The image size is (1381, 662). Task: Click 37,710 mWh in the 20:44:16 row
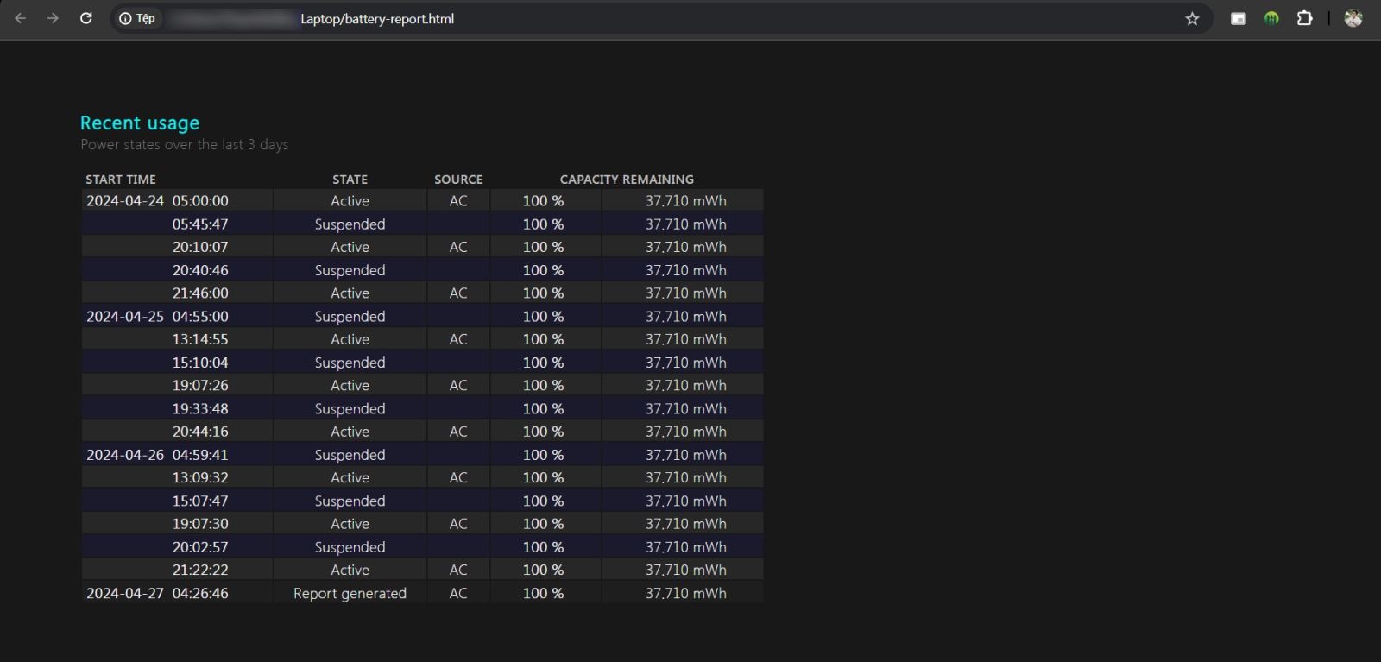click(x=686, y=432)
